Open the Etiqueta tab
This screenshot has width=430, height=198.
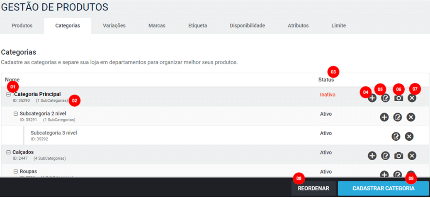coord(198,26)
